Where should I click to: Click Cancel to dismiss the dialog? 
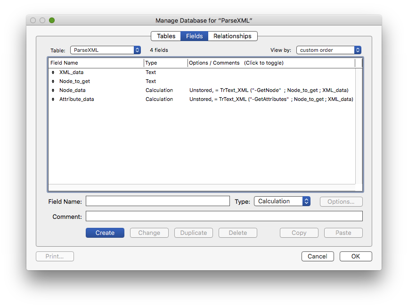click(x=318, y=256)
